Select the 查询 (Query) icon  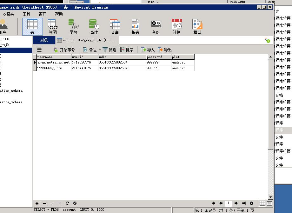pyautogui.click(x=115, y=27)
